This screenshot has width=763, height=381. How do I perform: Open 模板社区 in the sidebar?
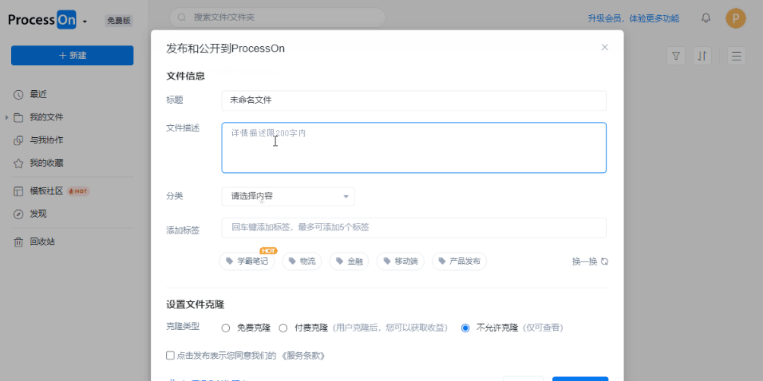[x=47, y=191]
